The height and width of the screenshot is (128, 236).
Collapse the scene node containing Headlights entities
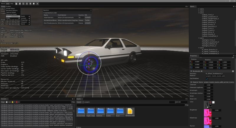pos(199,38)
